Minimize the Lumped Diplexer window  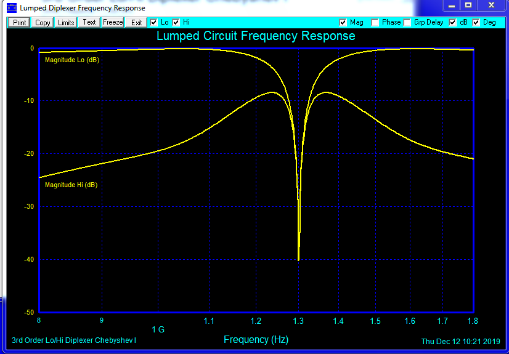[x=452, y=6]
